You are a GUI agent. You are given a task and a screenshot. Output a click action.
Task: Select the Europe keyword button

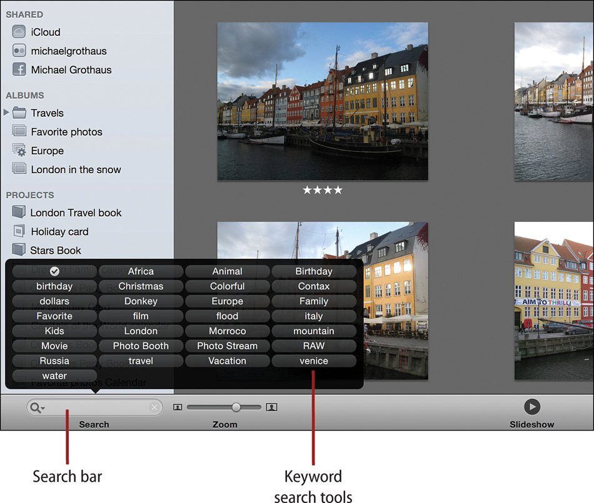[x=228, y=301]
